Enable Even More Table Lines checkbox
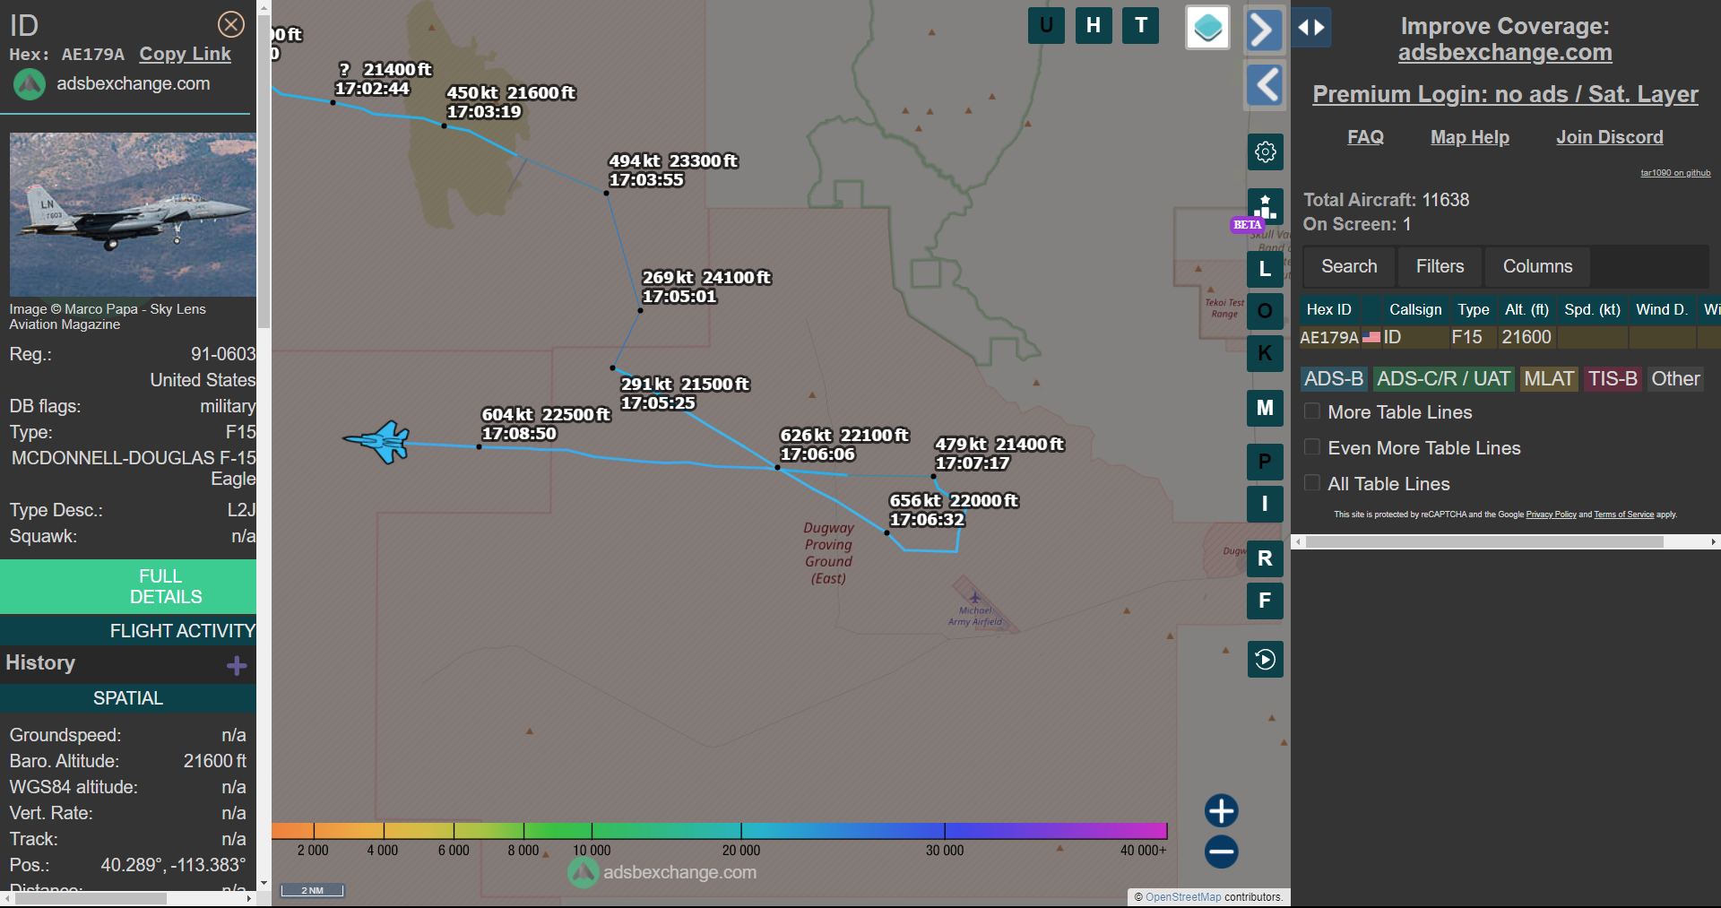This screenshot has height=908, width=1721. pyautogui.click(x=1312, y=447)
